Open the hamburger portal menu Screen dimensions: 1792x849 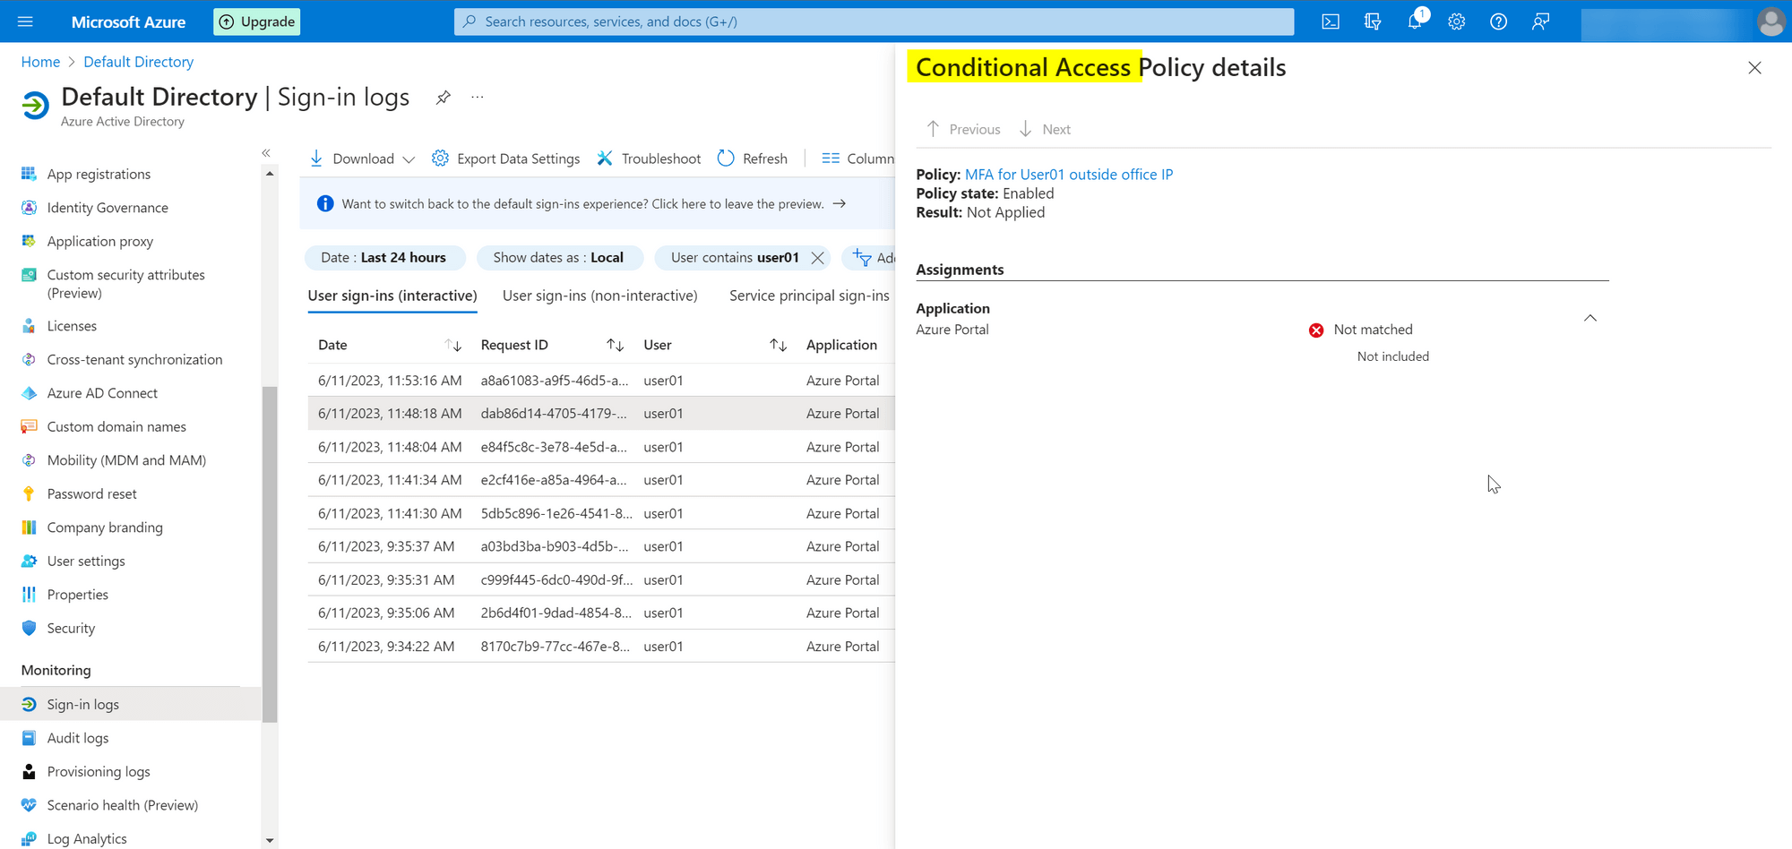[25, 21]
